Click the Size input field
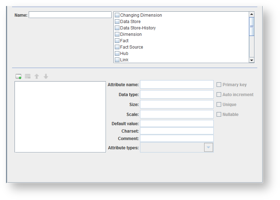This screenshot has height=200, width=280. (177, 104)
